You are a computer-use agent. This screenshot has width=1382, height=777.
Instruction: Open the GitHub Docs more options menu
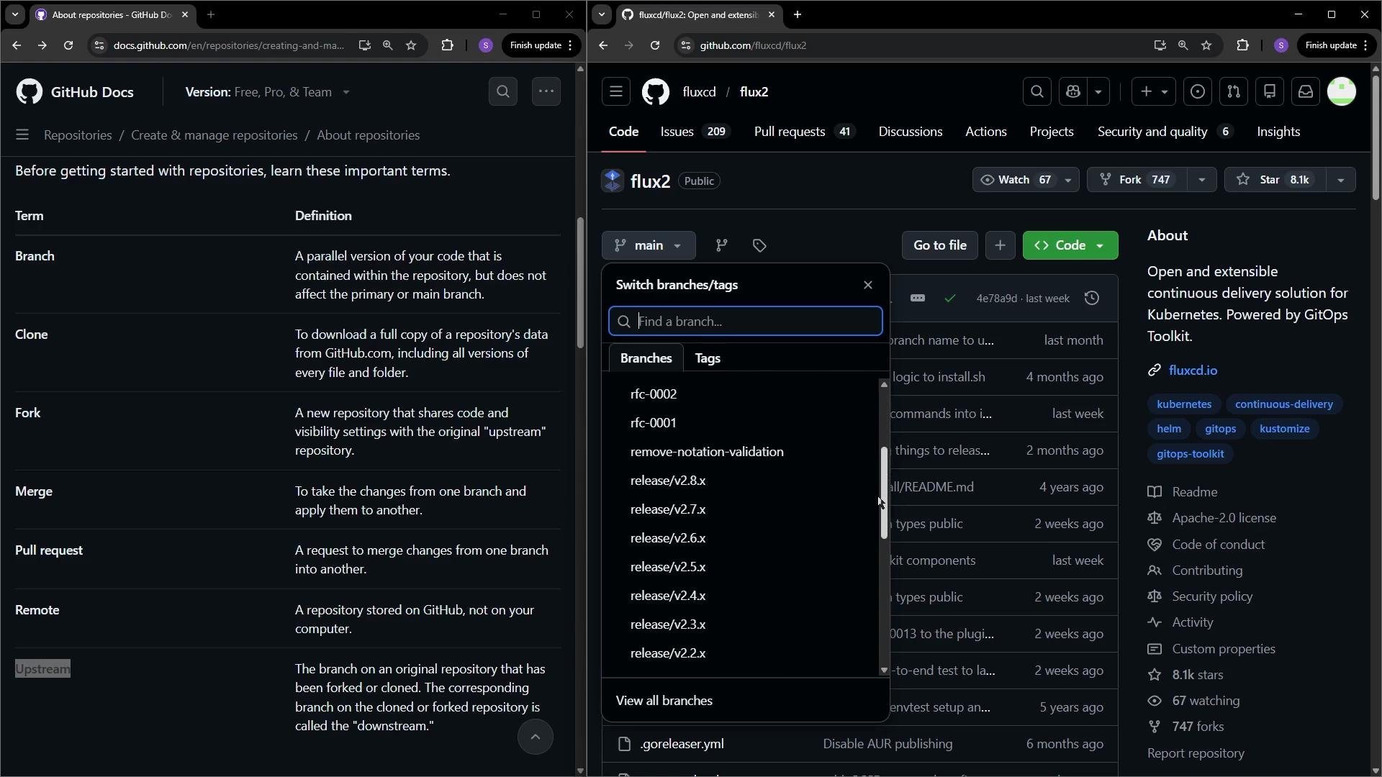(546, 91)
